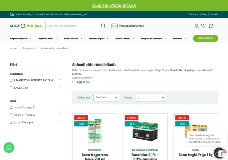Go to Chi siamo page

[x=194, y=14]
